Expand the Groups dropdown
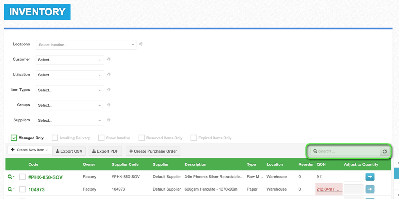This screenshot has height=199, width=399. tap(70, 105)
